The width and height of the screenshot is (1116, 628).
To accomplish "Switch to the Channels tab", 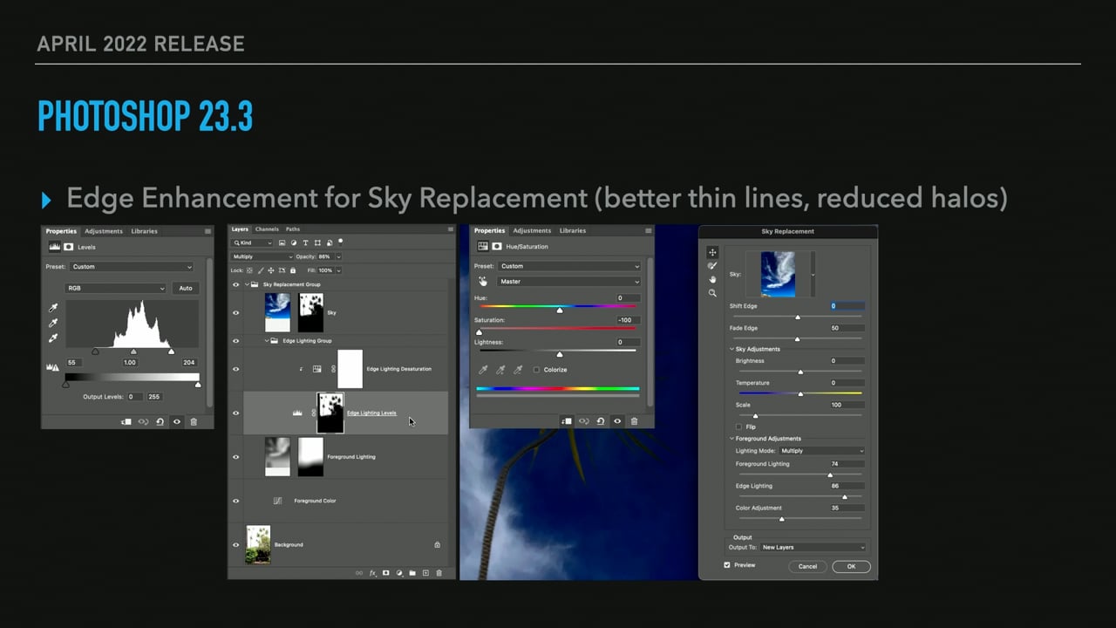I will click(x=267, y=229).
